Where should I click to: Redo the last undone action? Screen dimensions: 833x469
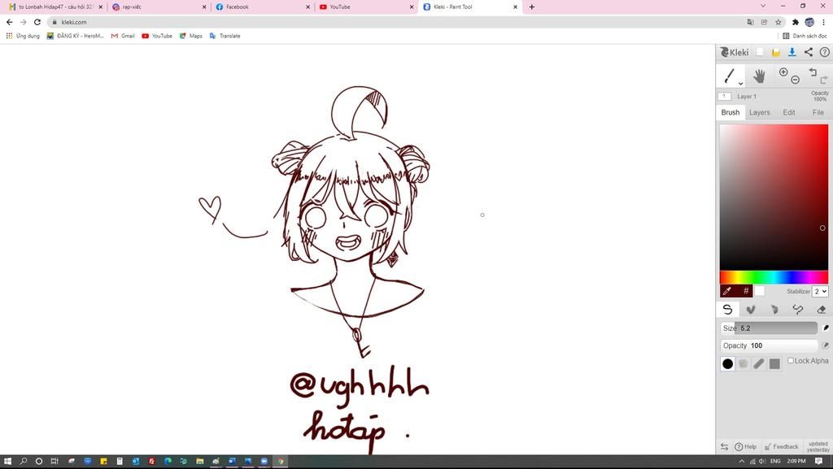point(824,80)
